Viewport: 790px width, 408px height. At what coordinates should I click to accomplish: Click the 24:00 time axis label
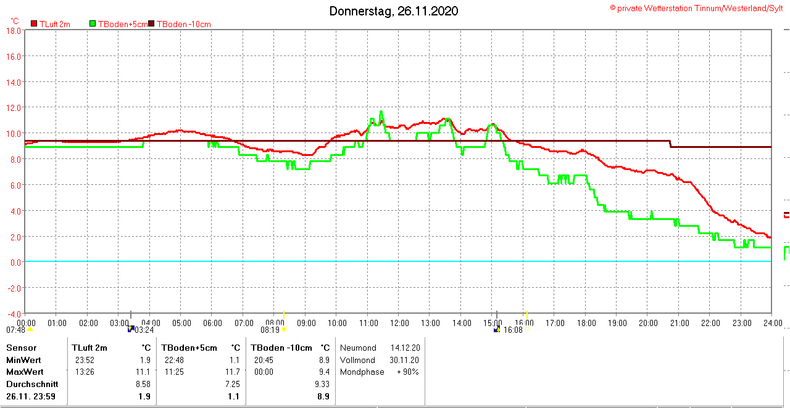772,323
